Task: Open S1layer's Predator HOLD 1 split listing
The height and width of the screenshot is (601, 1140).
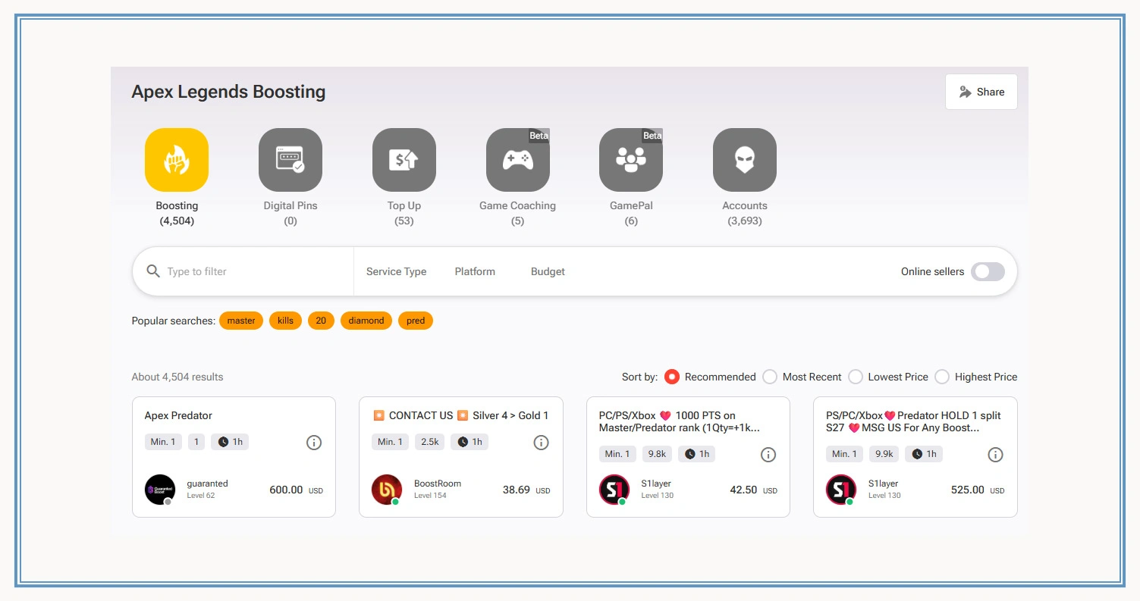Action: (913, 421)
